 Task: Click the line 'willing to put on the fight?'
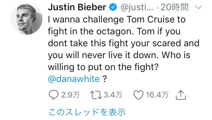[103, 67]
